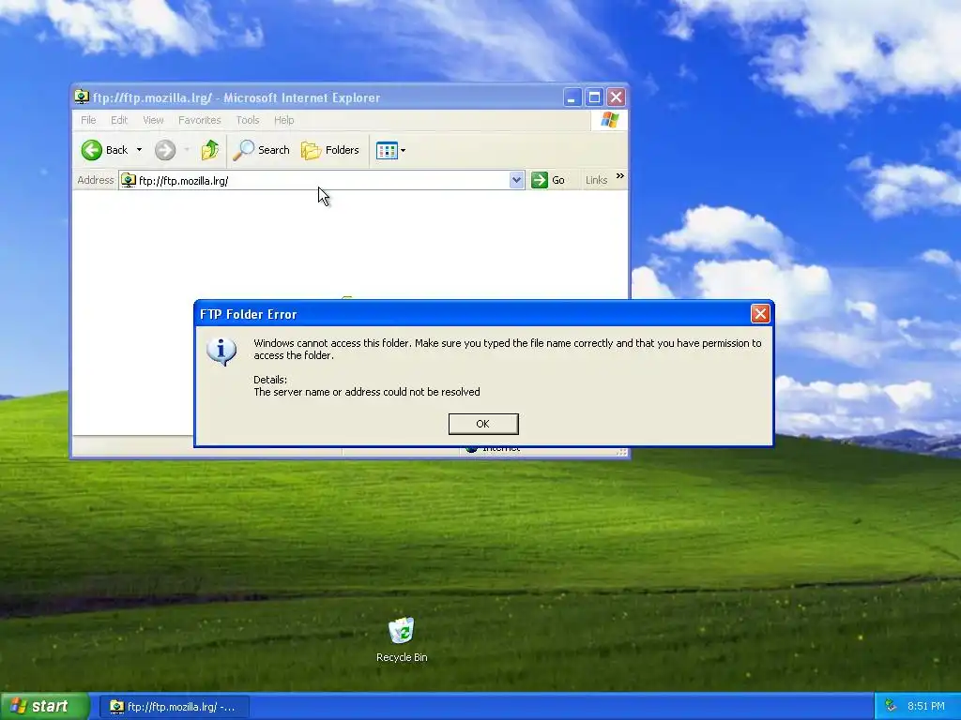Click the ftp.mozilla.lrg taskbar button

tap(175, 707)
